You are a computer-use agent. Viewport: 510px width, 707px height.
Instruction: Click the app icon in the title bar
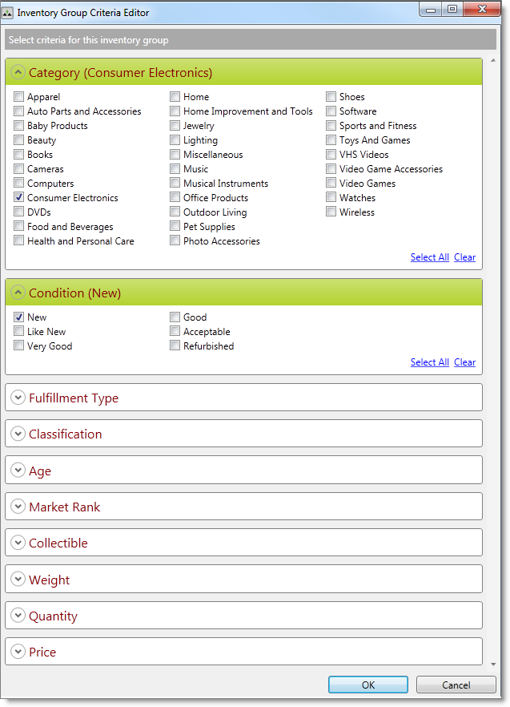pos(8,13)
